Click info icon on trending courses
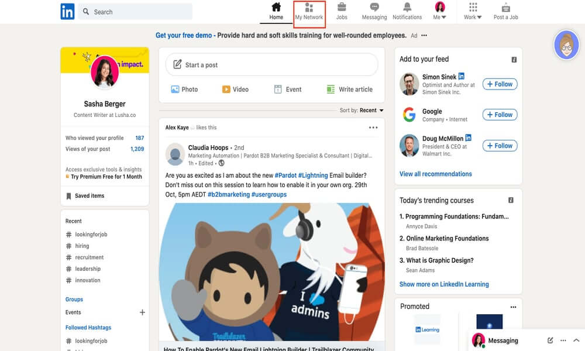This screenshot has width=585, height=351. (x=511, y=200)
